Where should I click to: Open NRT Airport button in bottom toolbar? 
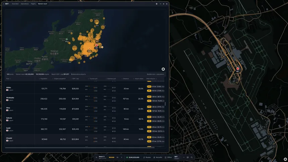pos(177,157)
